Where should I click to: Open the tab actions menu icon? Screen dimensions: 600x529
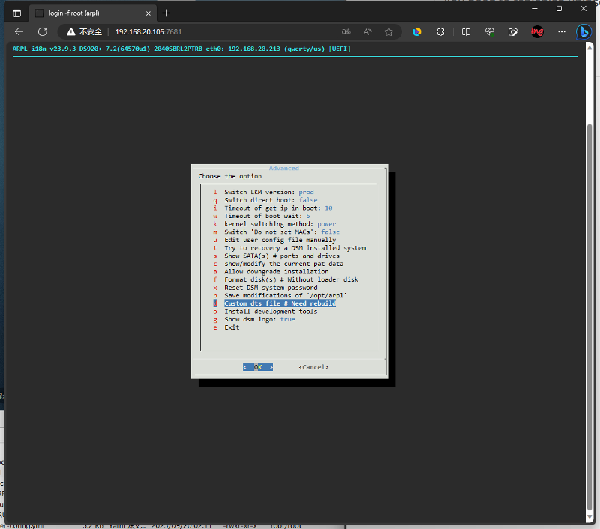coord(17,13)
